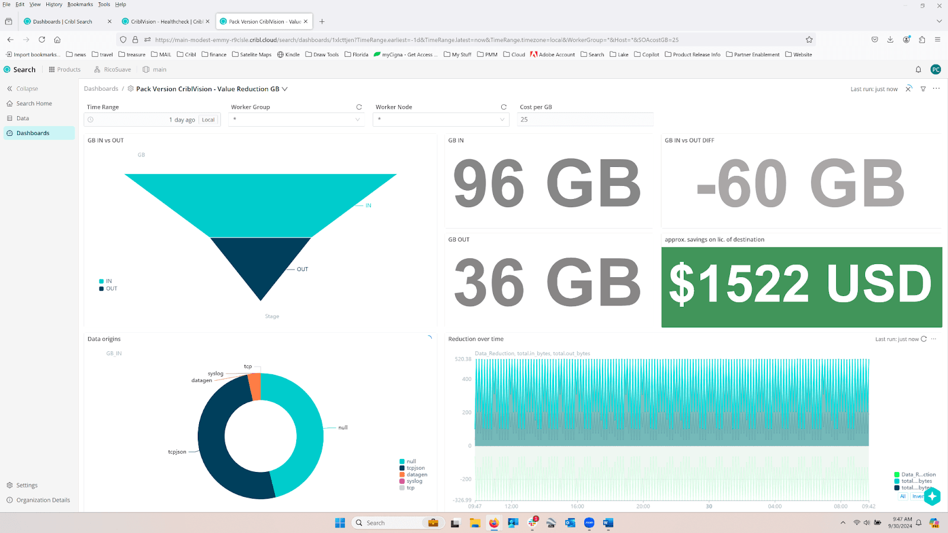This screenshot has width=948, height=533.
Task: Open the PC user avatar menu
Action: (x=936, y=69)
